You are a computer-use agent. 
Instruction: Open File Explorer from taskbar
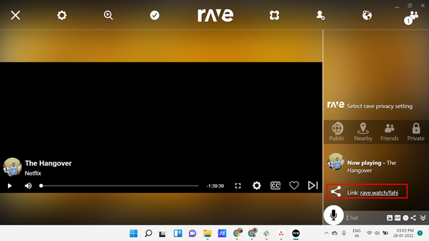click(x=207, y=234)
